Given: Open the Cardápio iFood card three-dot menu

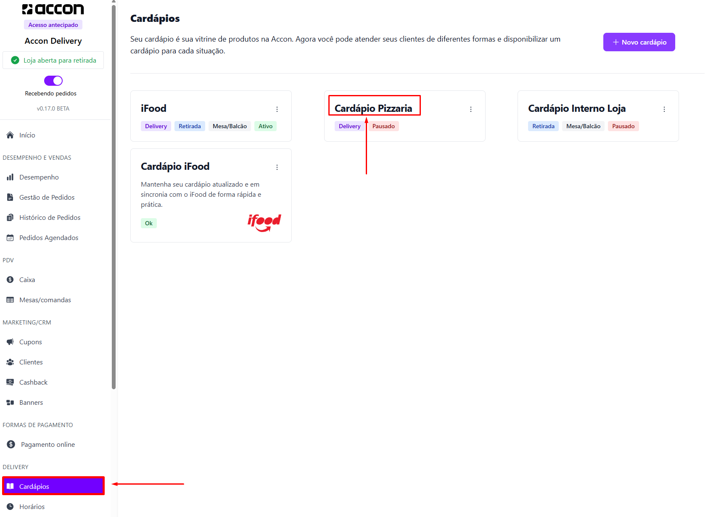Looking at the screenshot, I should click(277, 167).
